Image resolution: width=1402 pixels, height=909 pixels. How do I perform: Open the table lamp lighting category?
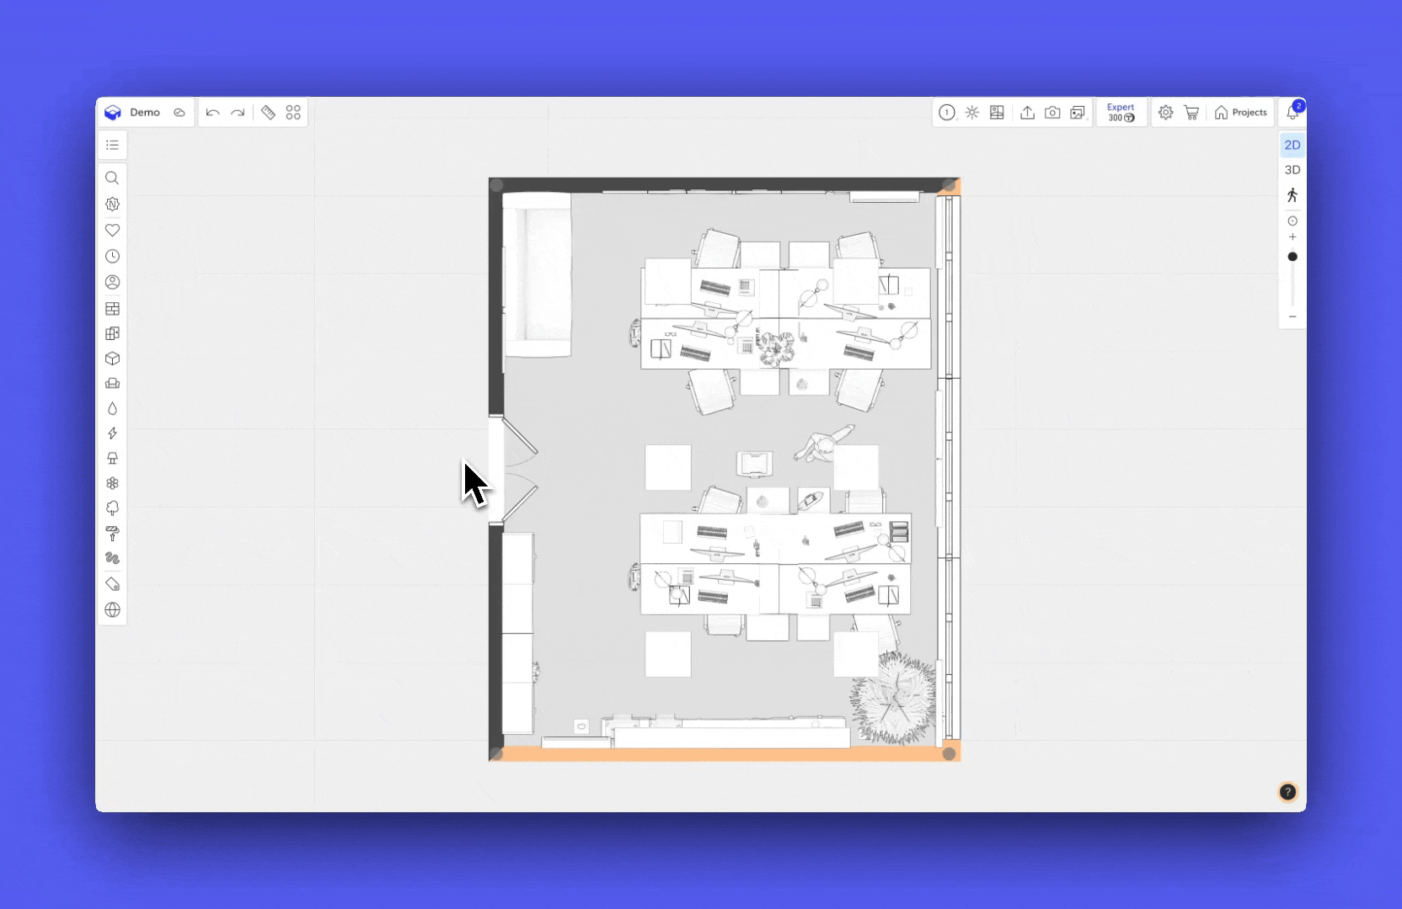[112, 458]
